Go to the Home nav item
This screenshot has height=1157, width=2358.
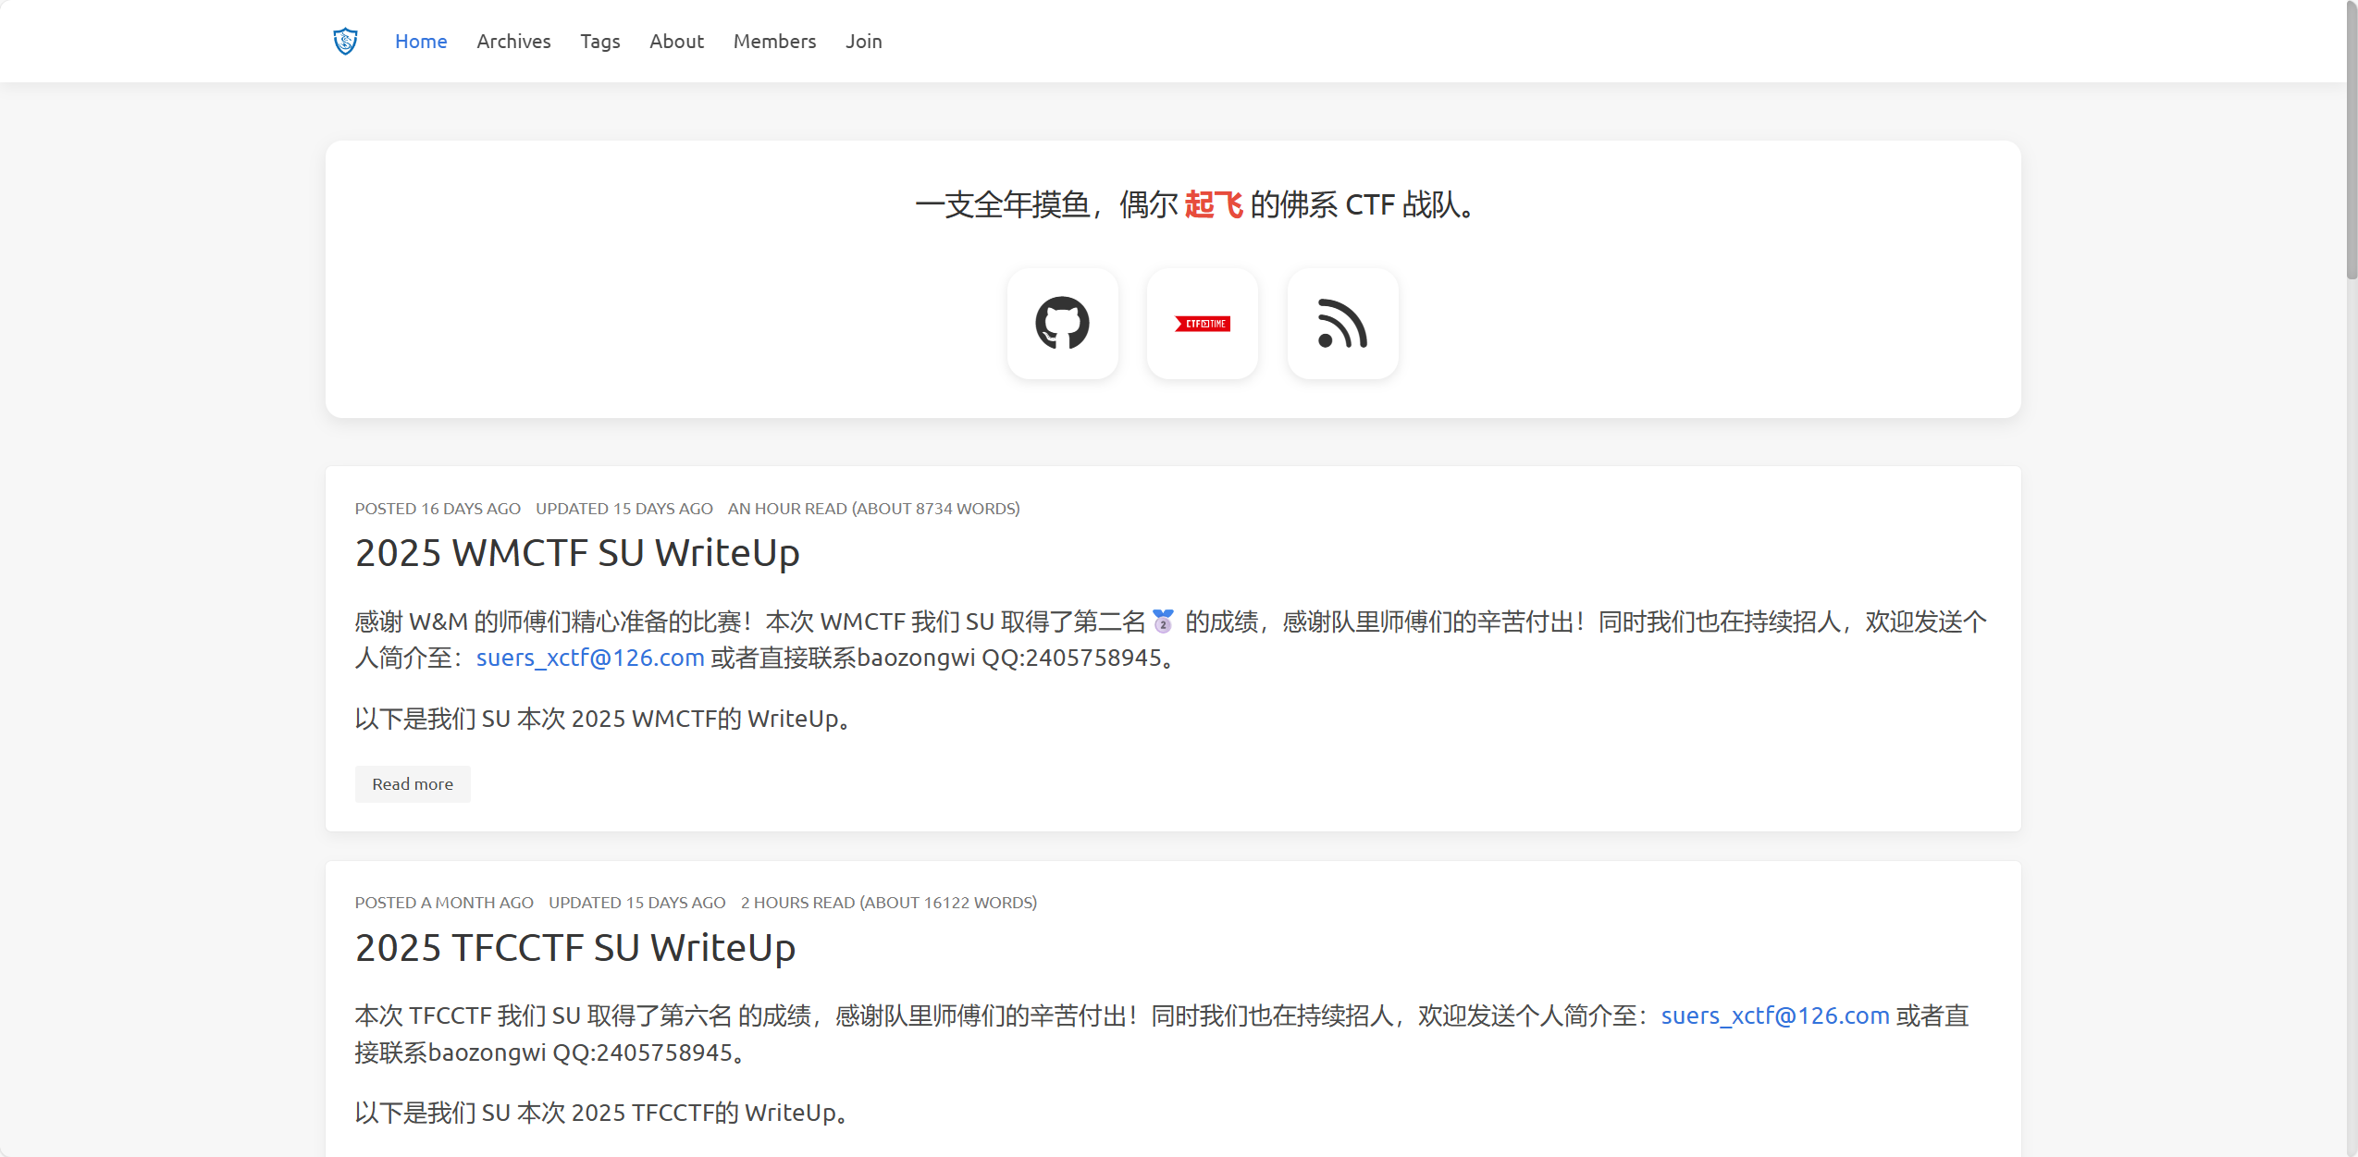click(421, 41)
